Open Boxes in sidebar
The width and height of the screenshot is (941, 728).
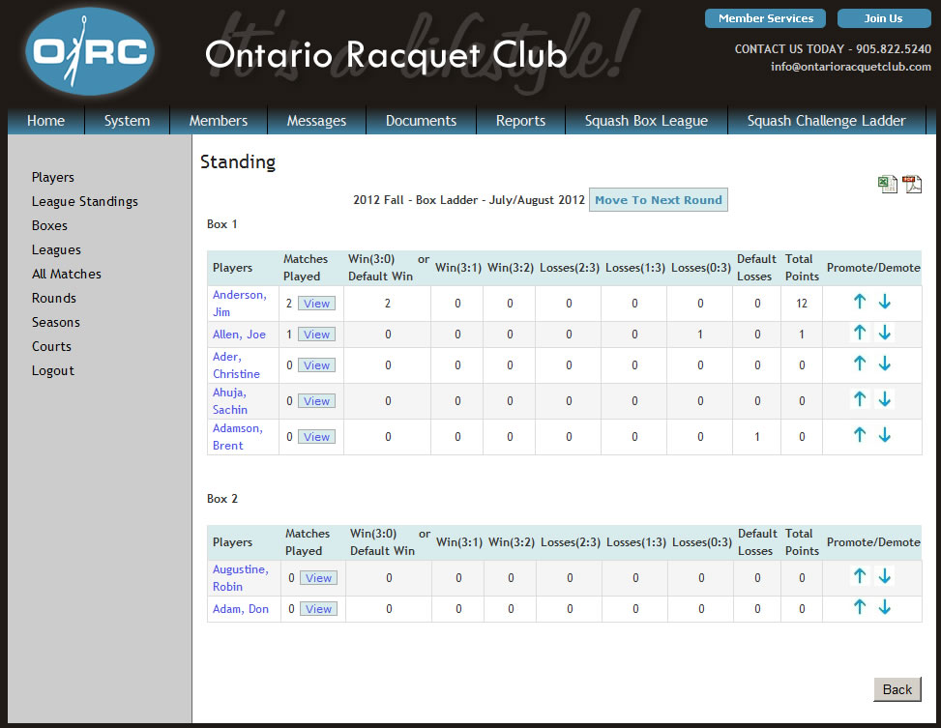click(x=50, y=225)
